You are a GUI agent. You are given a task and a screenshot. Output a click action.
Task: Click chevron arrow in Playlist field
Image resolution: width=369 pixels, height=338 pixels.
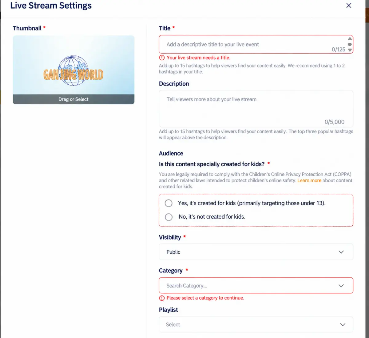[343, 324]
